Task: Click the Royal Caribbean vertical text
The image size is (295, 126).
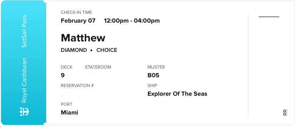Action: click(24, 80)
